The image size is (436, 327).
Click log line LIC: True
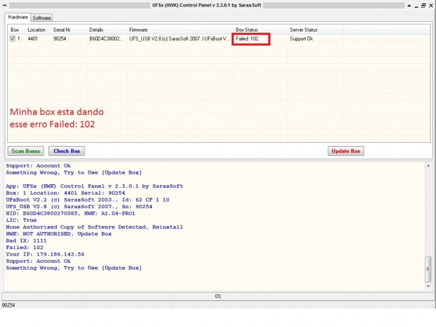21,220
